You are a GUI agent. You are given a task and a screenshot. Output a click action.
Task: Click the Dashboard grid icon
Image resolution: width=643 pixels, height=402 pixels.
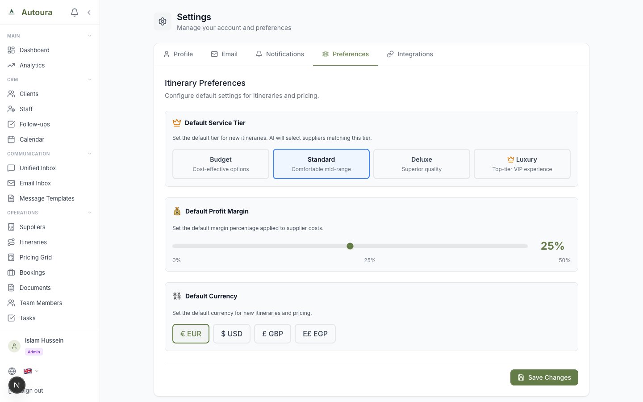(11, 50)
